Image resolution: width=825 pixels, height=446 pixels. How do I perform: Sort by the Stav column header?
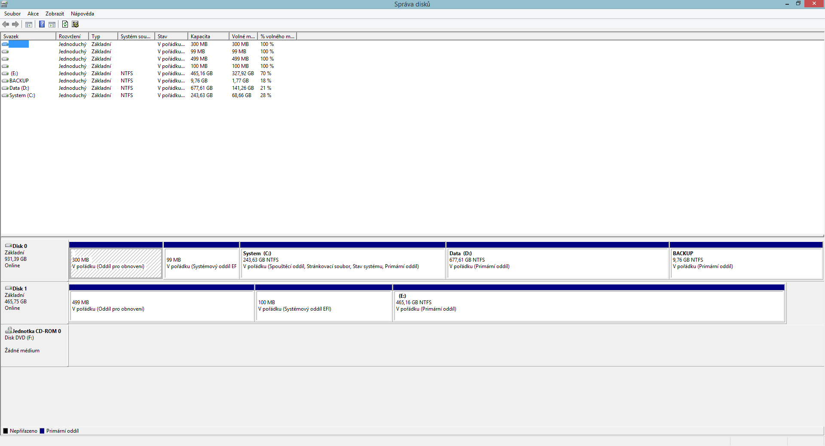pyautogui.click(x=171, y=37)
